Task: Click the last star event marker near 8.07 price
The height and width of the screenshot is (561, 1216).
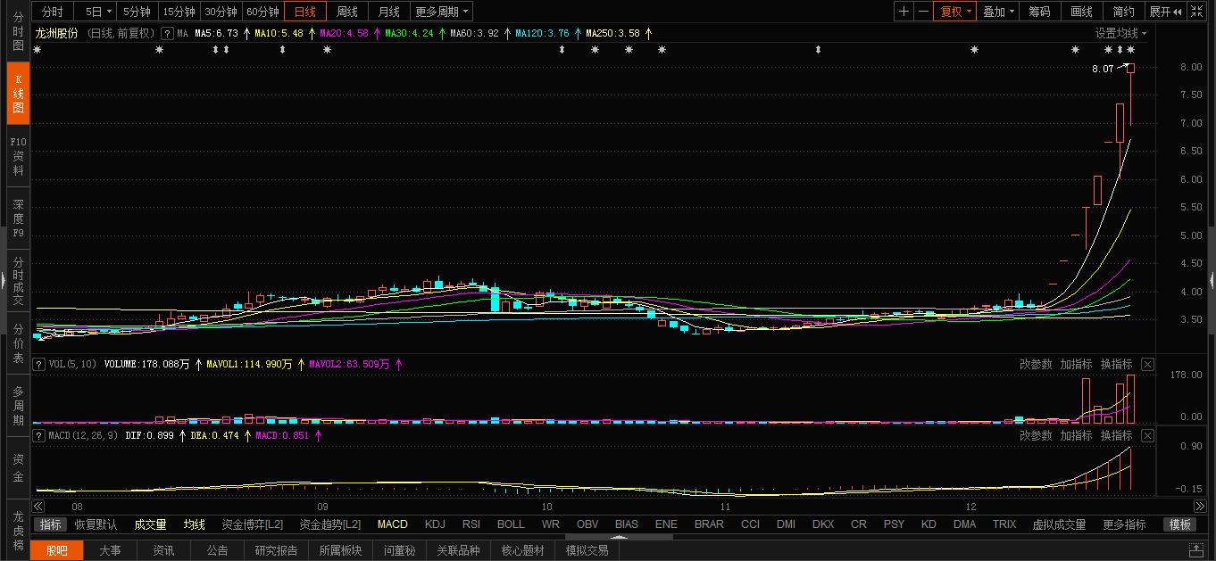Action: 1130,50
